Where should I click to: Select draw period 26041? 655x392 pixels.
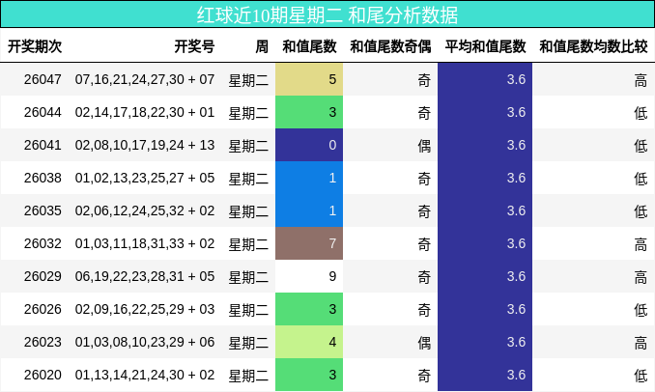coord(43,145)
